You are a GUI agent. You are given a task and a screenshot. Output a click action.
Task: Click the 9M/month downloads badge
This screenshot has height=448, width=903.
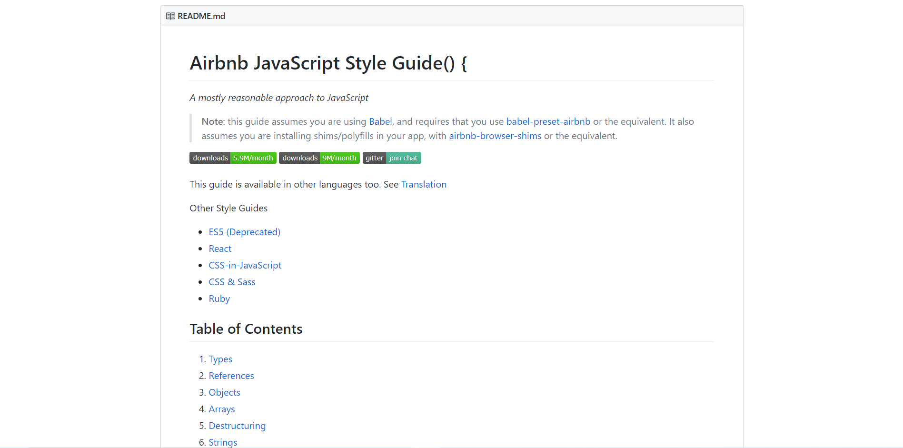pyautogui.click(x=319, y=158)
